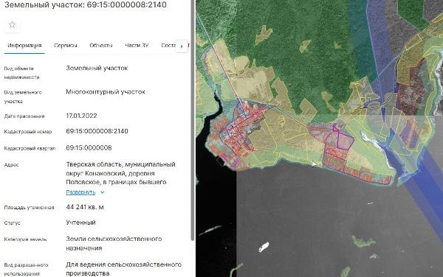Expand the address chevron next to Развернуть

[x=103, y=192]
